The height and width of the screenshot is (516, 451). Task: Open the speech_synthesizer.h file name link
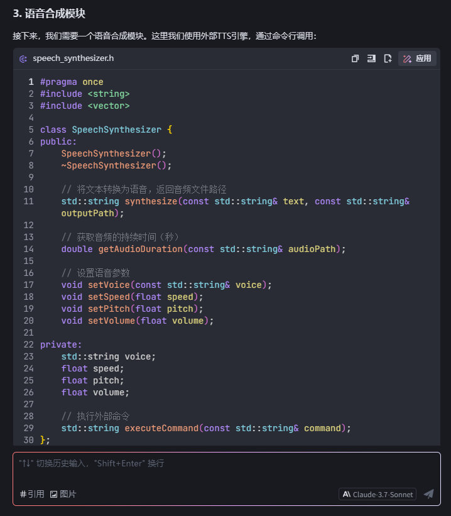(x=73, y=58)
